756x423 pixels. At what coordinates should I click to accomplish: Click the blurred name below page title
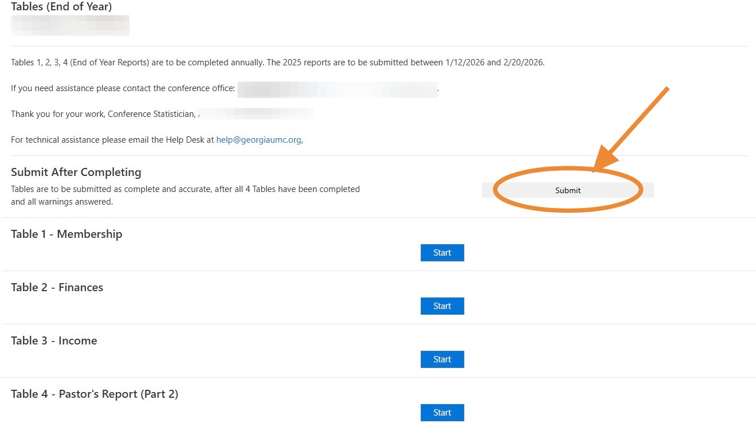point(70,25)
